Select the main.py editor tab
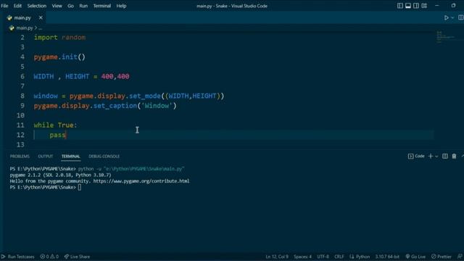The image size is (464, 261). [x=23, y=17]
